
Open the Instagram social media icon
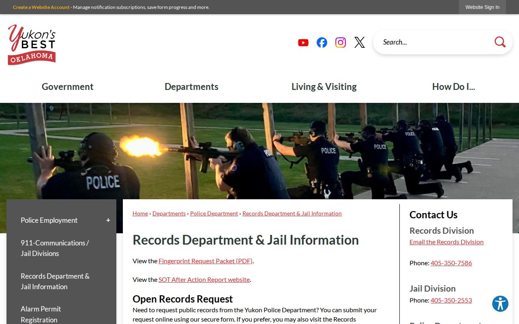pos(341,43)
